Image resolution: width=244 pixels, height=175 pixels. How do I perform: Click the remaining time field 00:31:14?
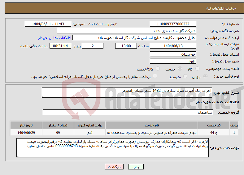60,46
